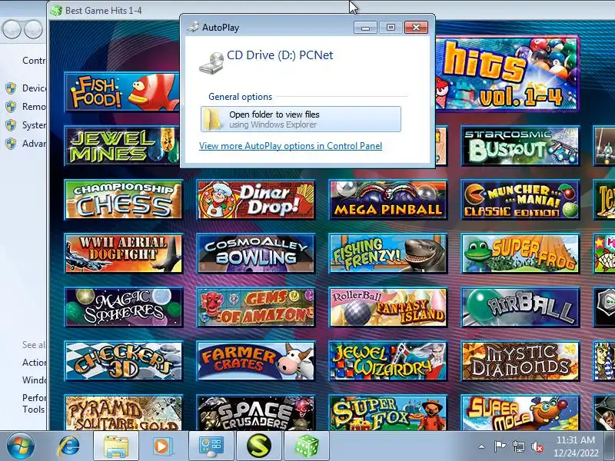Open Advanced system settings sidebar link
This screenshot has height=461, width=615.
[34, 144]
